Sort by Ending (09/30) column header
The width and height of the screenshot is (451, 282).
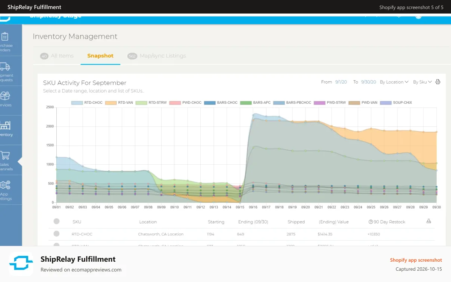tap(253, 222)
